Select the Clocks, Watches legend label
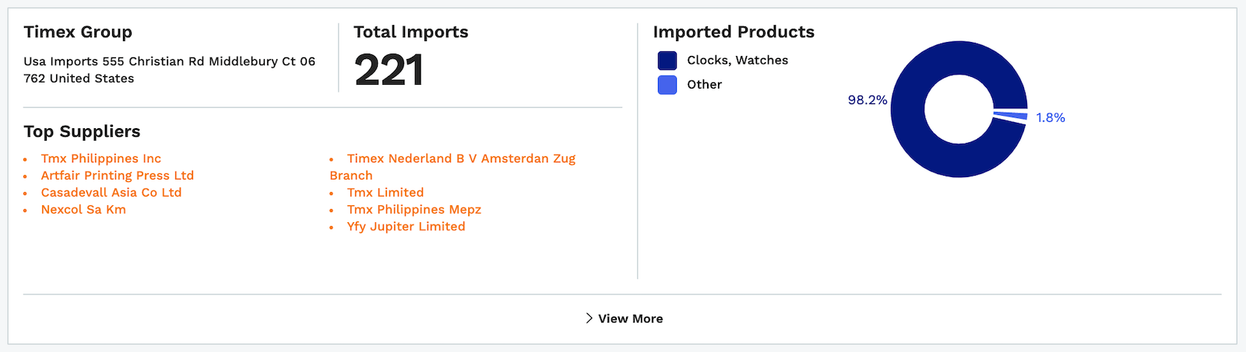Screen dimensions: 1246x352 [x=737, y=61]
